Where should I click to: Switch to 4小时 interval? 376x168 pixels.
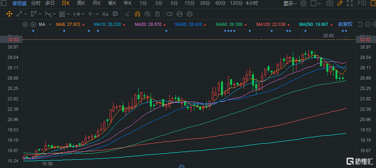(252, 3)
